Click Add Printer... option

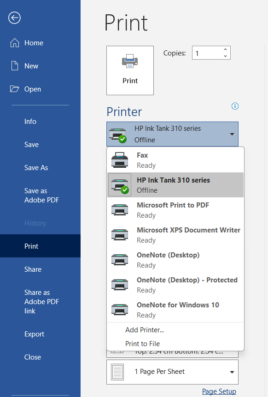click(145, 330)
